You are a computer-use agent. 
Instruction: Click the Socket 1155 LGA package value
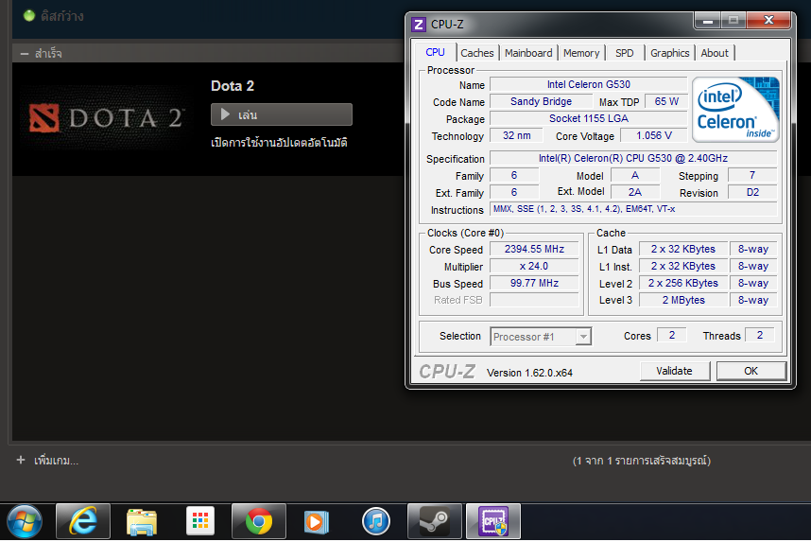(588, 118)
